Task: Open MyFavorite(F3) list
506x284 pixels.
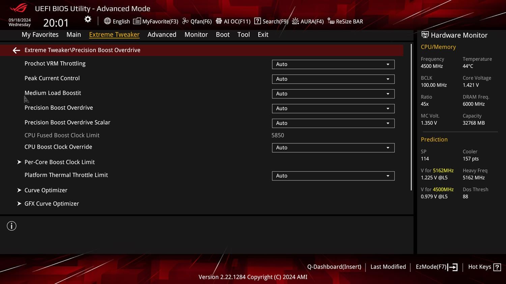Action: tap(156, 21)
